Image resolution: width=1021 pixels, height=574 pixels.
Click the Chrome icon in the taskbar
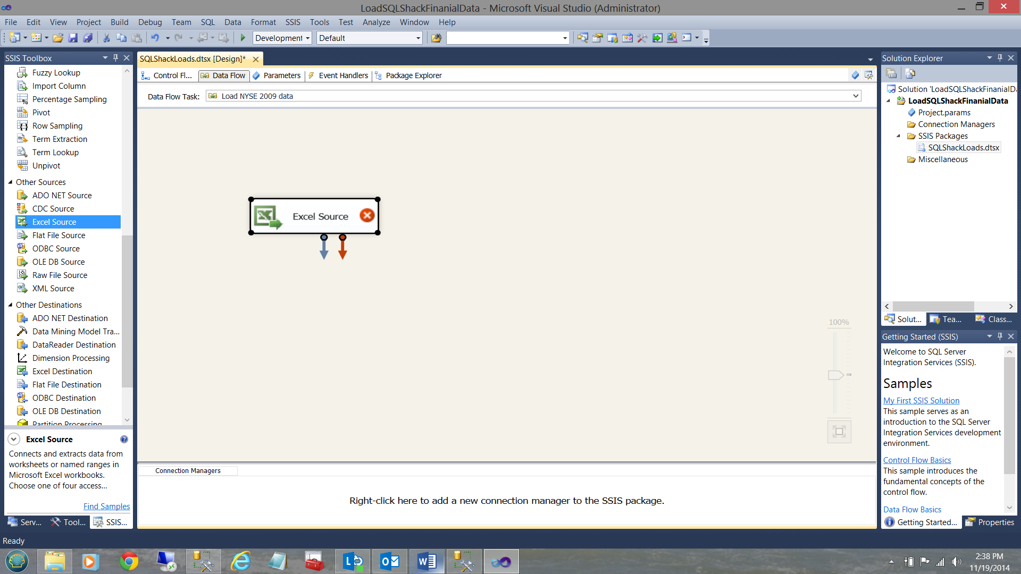pyautogui.click(x=129, y=561)
